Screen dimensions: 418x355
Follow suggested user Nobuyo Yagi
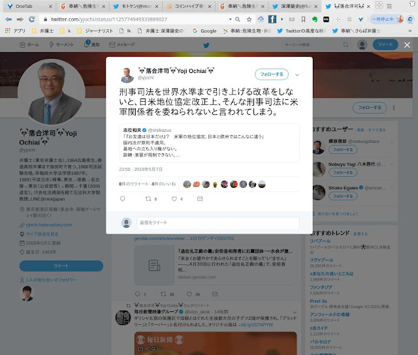click(x=343, y=172)
